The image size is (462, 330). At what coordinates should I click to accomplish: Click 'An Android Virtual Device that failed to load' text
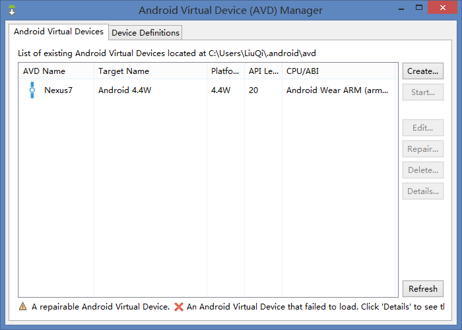point(272,307)
